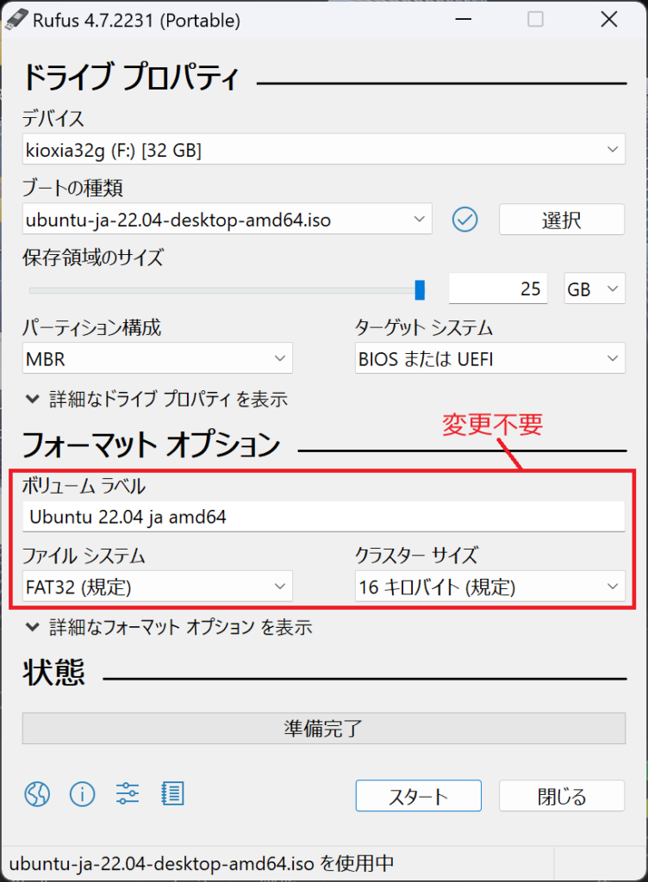Viewport: 648px width, 882px height.
Task: Close the Rufus window with X
Action: (609, 19)
